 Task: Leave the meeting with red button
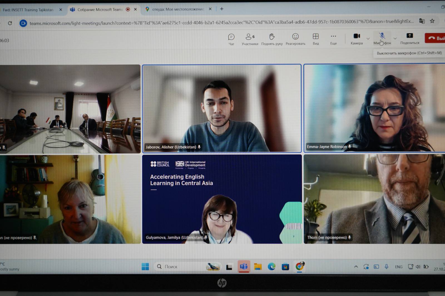[435, 38]
